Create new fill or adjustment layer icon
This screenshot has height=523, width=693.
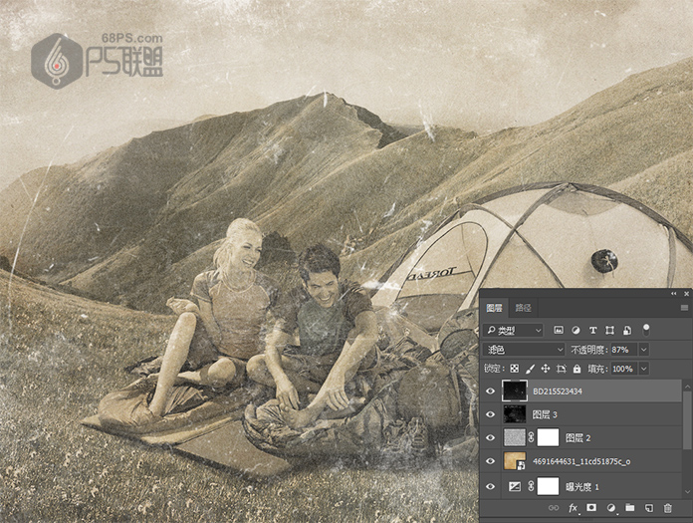point(611,508)
